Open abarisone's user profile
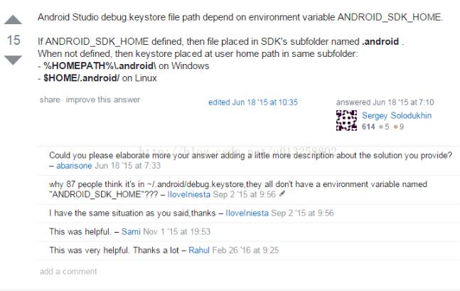Viewport: 460px width, 291px height. (74, 165)
